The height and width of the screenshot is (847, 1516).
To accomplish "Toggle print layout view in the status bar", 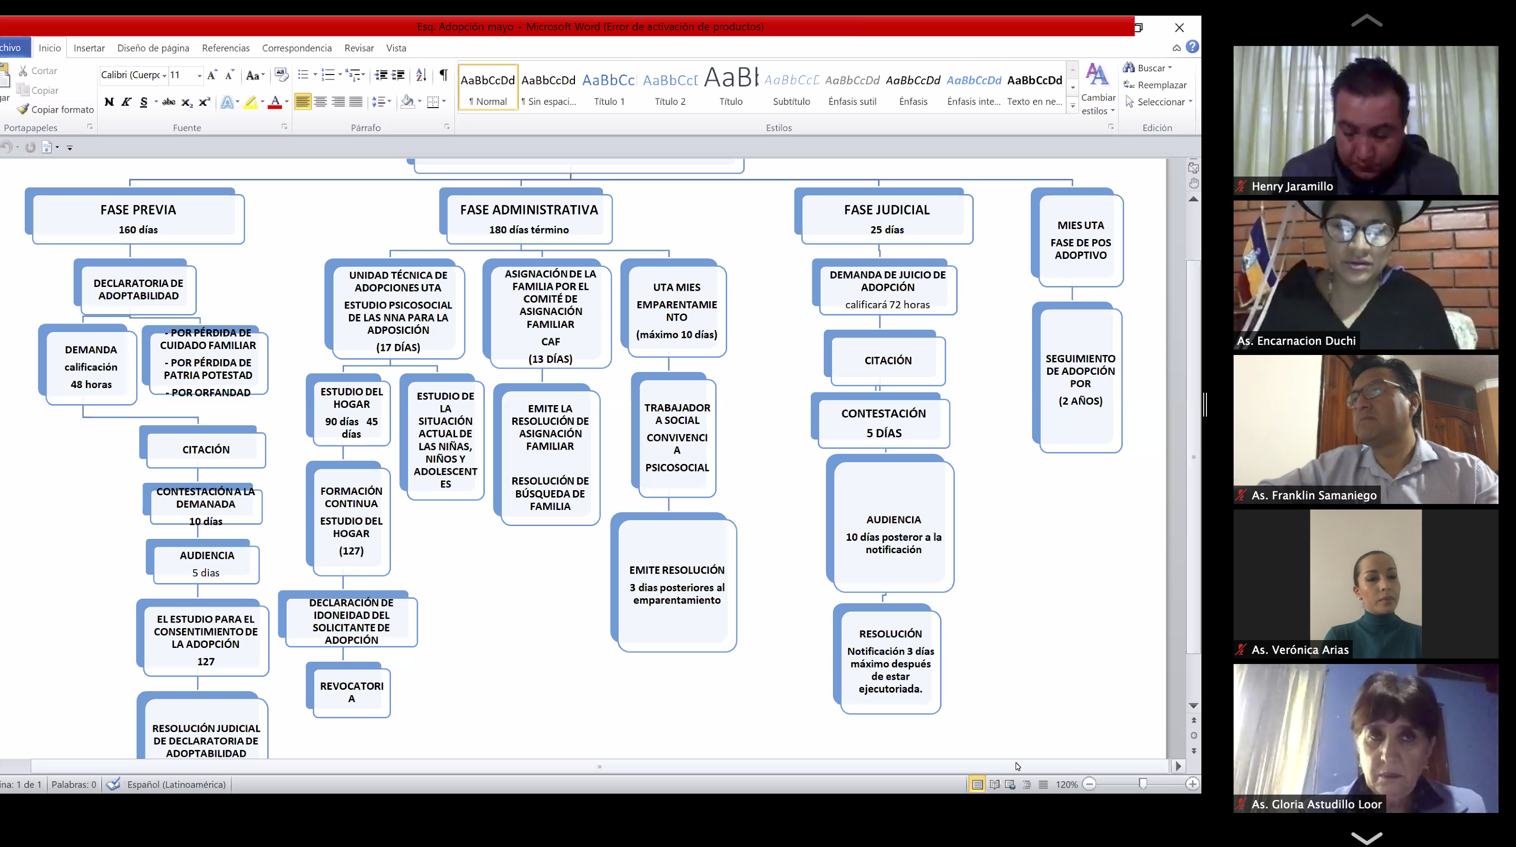I will click(x=977, y=784).
